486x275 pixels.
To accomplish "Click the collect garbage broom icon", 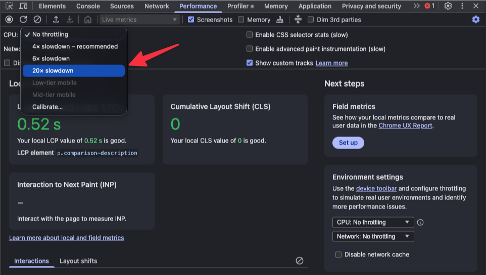I will pos(280,20).
